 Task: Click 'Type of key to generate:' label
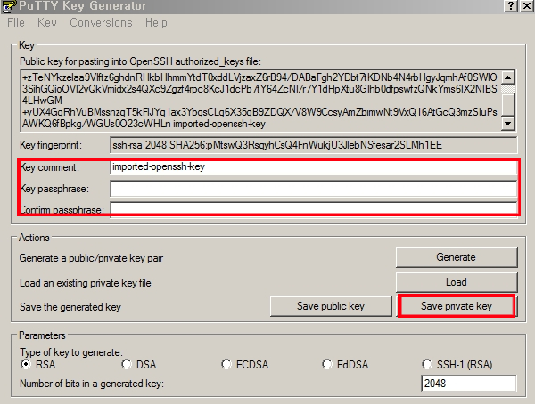pyautogui.click(x=71, y=352)
